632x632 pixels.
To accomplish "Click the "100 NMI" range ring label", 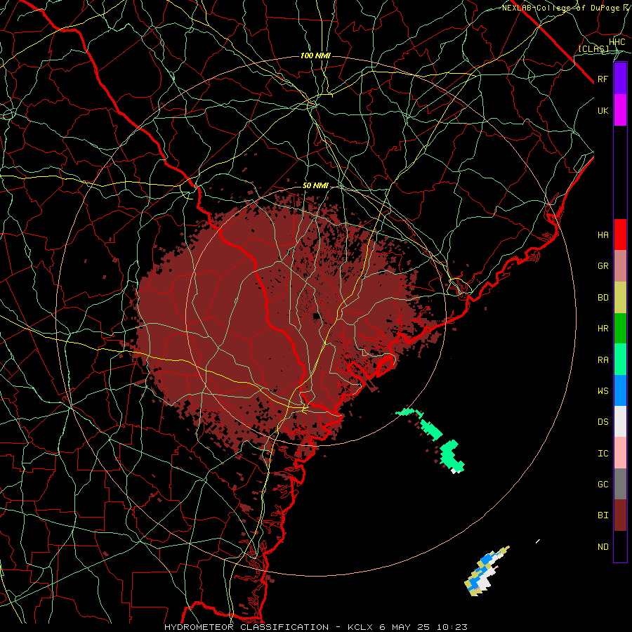I will click(315, 55).
